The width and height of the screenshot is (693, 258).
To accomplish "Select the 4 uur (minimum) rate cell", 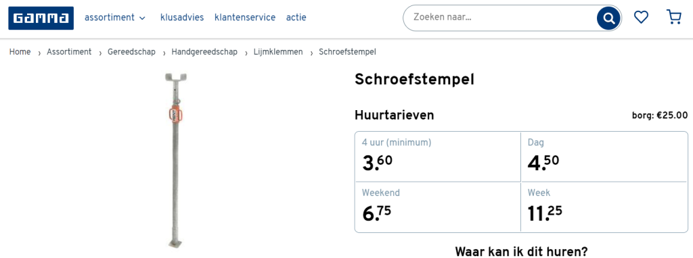I will point(438,157).
